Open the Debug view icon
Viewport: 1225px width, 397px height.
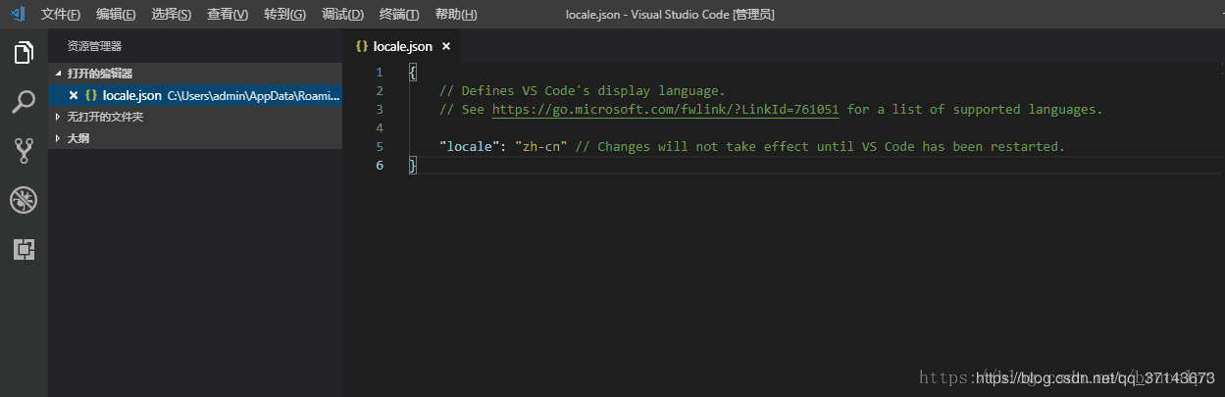(x=24, y=200)
